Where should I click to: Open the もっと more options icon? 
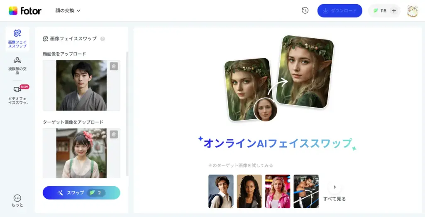(x=17, y=201)
